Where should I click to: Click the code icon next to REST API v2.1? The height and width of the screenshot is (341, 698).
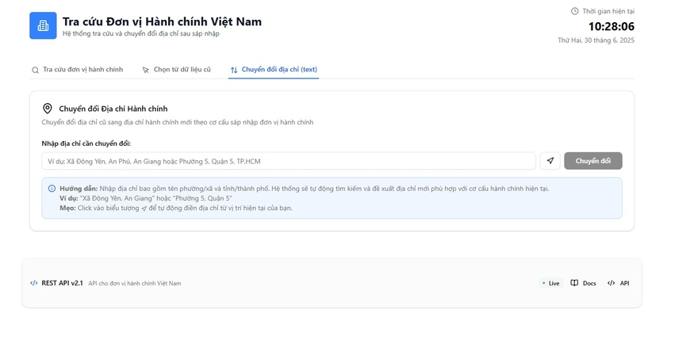pos(34,283)
